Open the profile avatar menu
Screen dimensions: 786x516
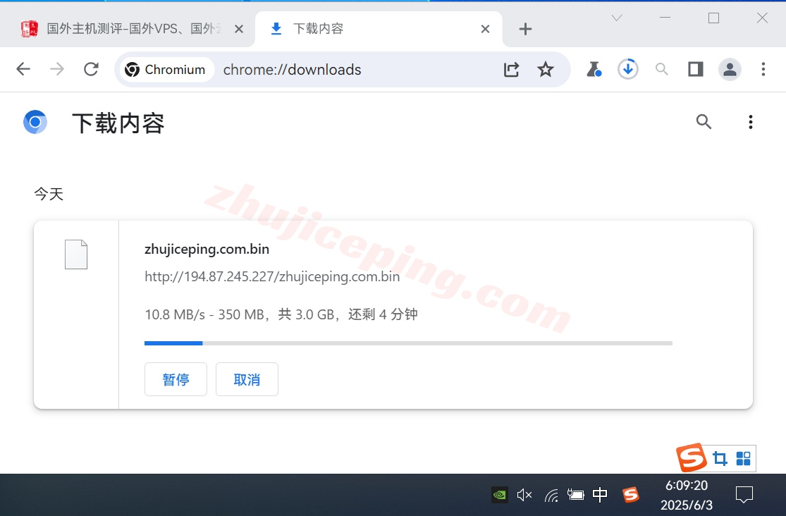click(x=730, y=69)
